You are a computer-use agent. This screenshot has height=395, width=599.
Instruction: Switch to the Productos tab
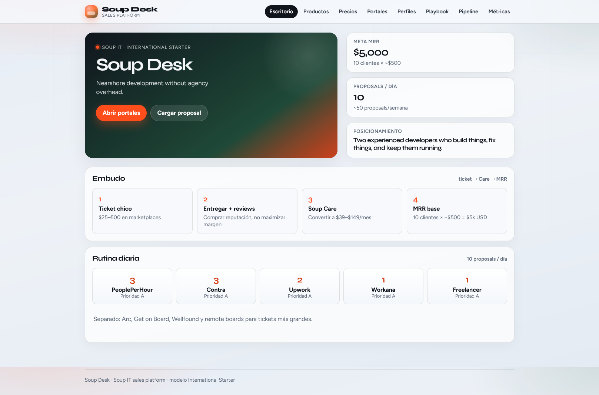pos(316,11)
